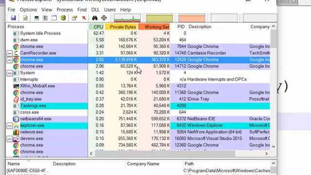The image size is (311, 175).
Task: Open the System Information toolbar icon
Action: (36, 18)
